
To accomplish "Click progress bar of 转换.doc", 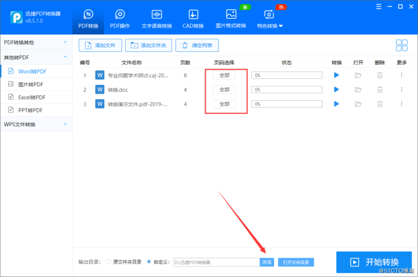I will click(x=287, y=90).
